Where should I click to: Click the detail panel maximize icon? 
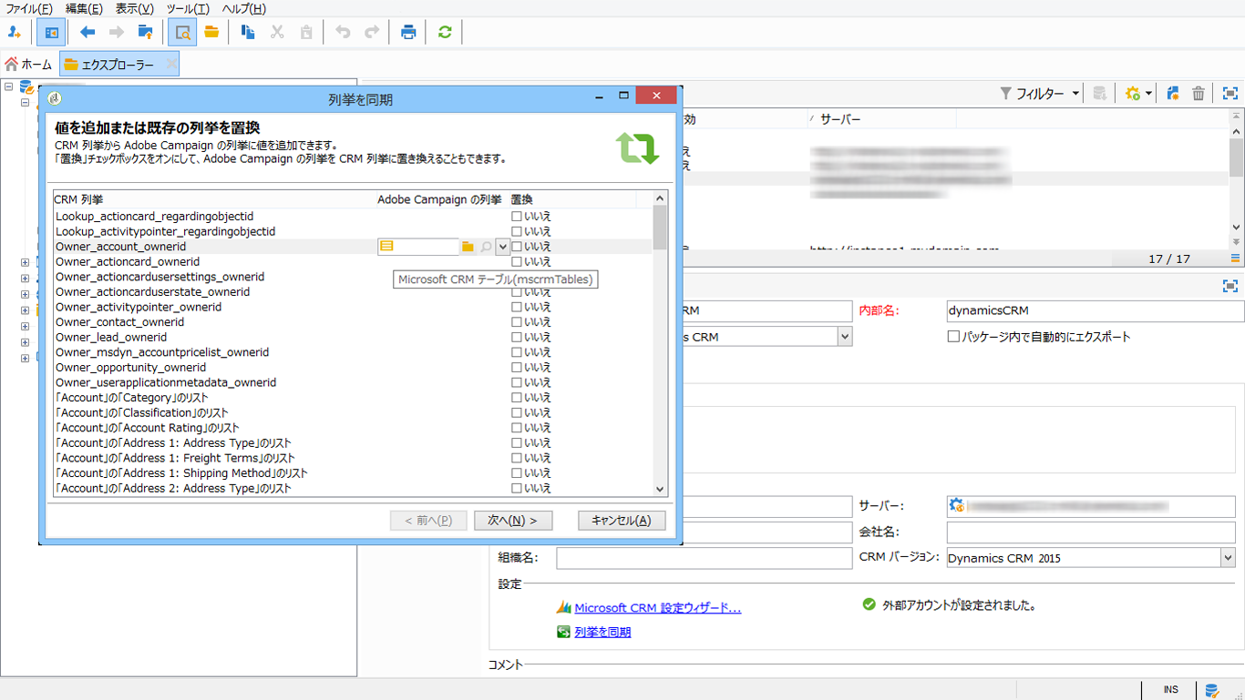click(1230, 286)
